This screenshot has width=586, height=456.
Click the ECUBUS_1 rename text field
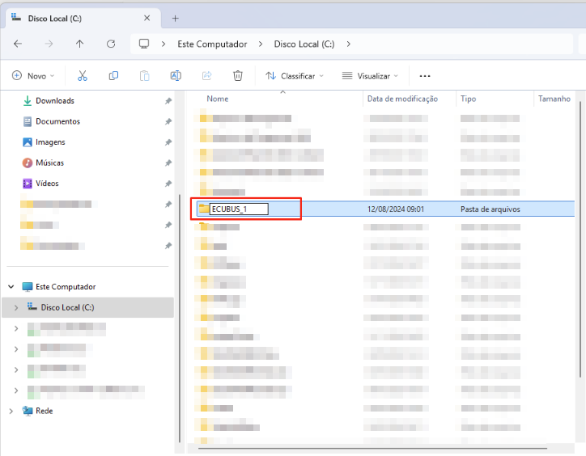tap(238, 209)
